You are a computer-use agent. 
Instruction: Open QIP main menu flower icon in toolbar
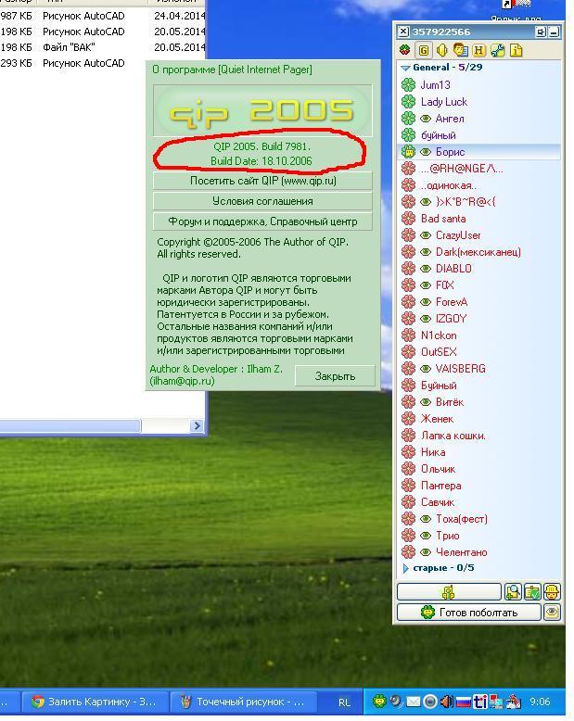[405, 50]
